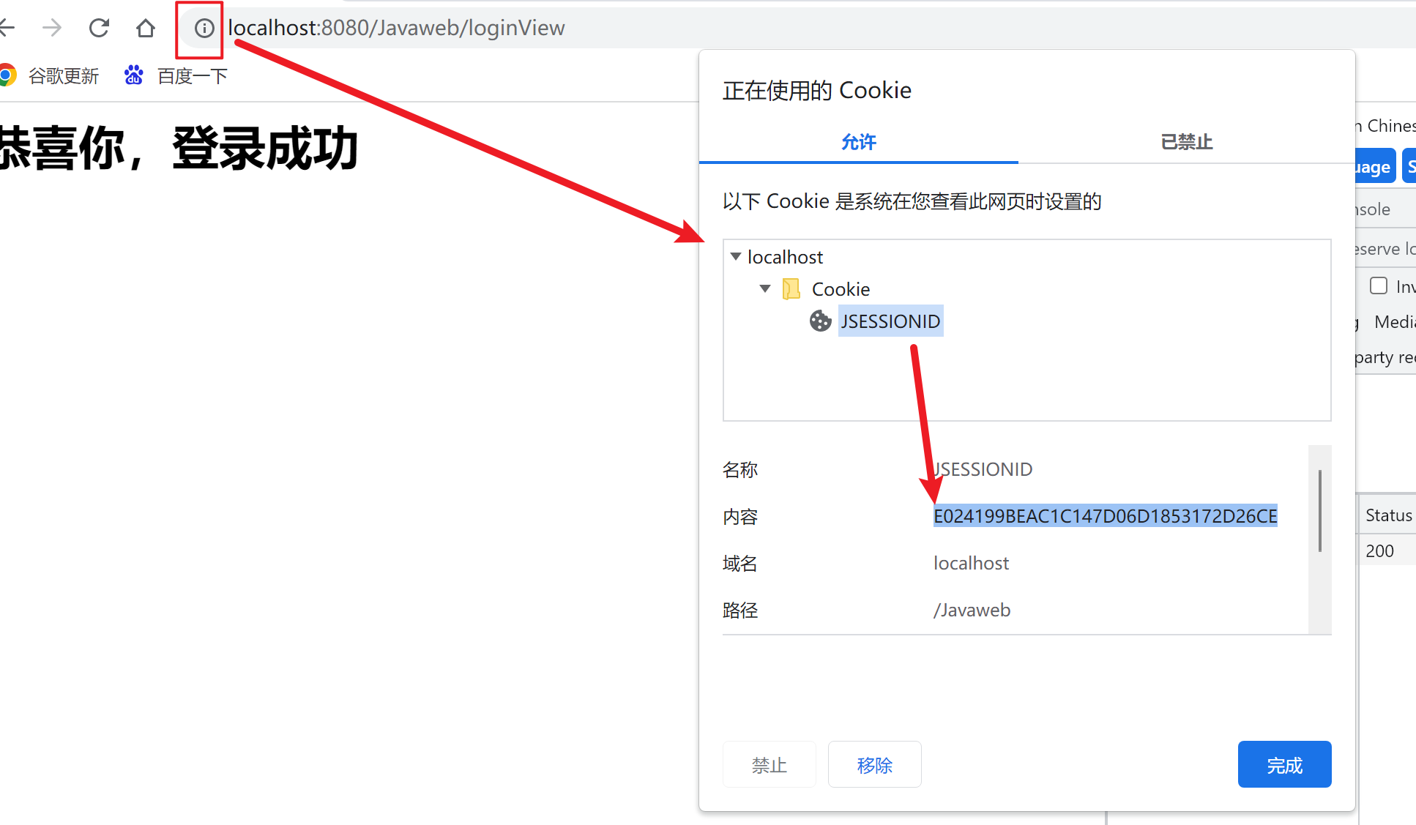
Task: Click the browser reload icon
Action: pos(99,29)
